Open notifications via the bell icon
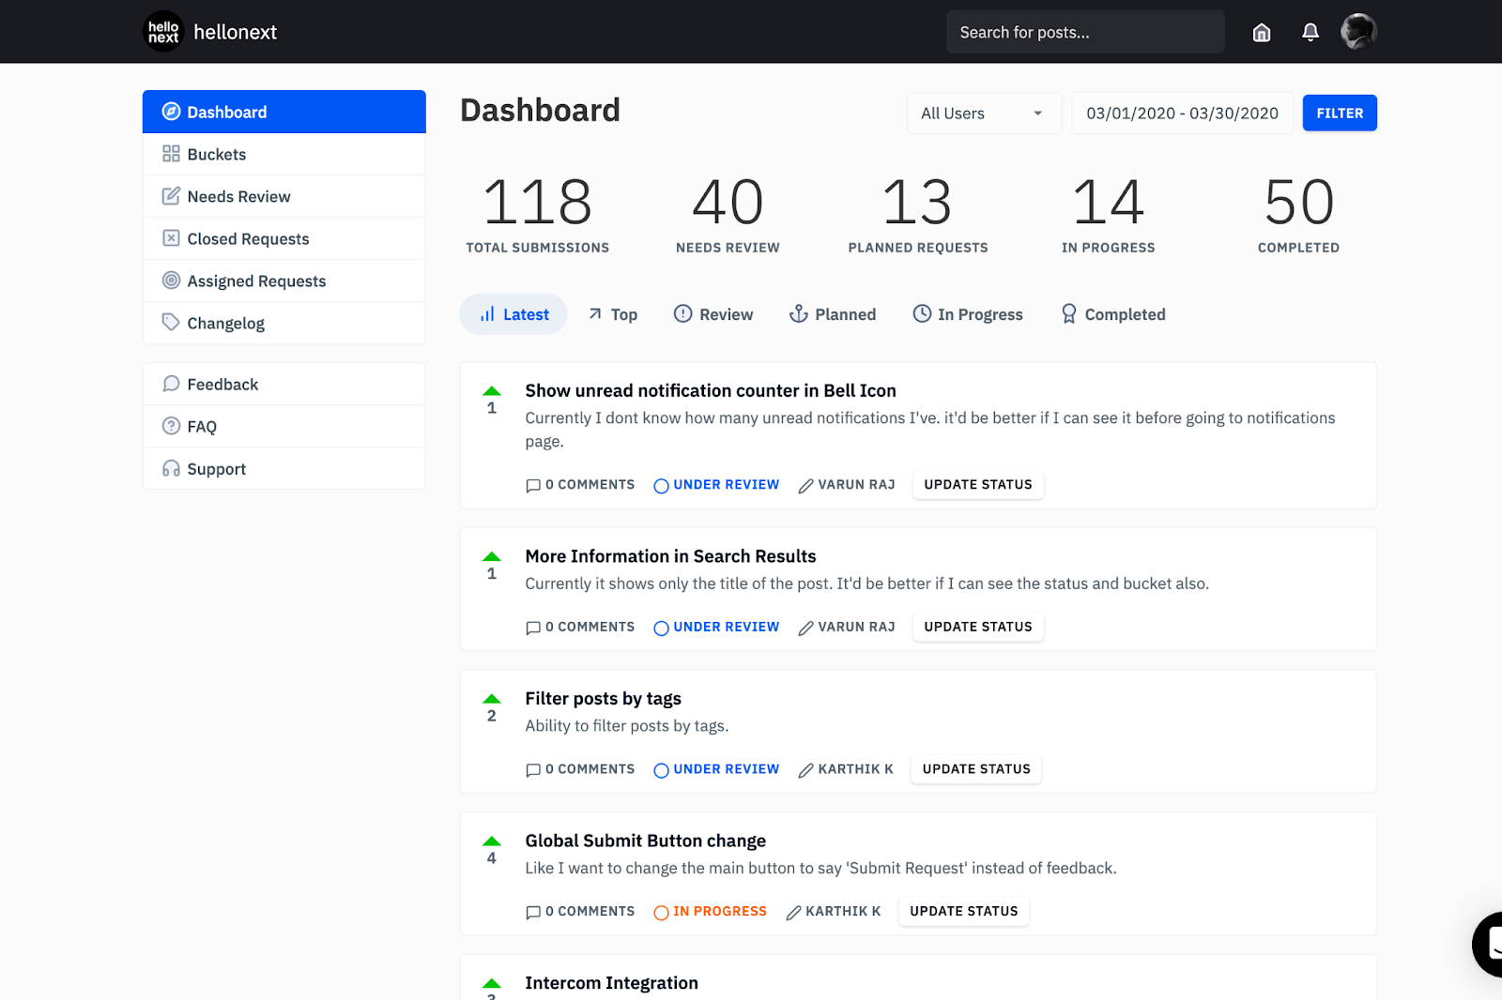This screenshot has width=1502, height=1000. [x=1310, y=33]
